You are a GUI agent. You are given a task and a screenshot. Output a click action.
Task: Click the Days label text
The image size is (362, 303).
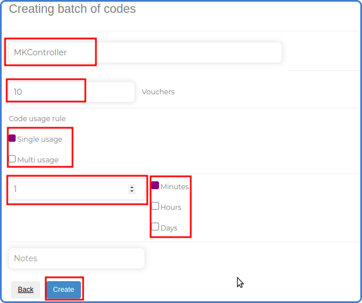coord(169,228)
